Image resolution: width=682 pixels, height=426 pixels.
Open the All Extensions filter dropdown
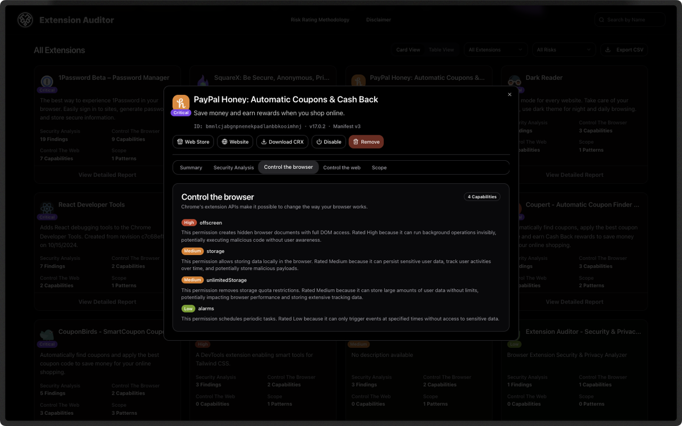496,50
